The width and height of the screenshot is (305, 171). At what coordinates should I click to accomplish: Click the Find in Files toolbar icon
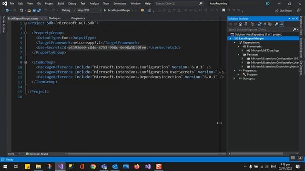(x=142, y=10)
